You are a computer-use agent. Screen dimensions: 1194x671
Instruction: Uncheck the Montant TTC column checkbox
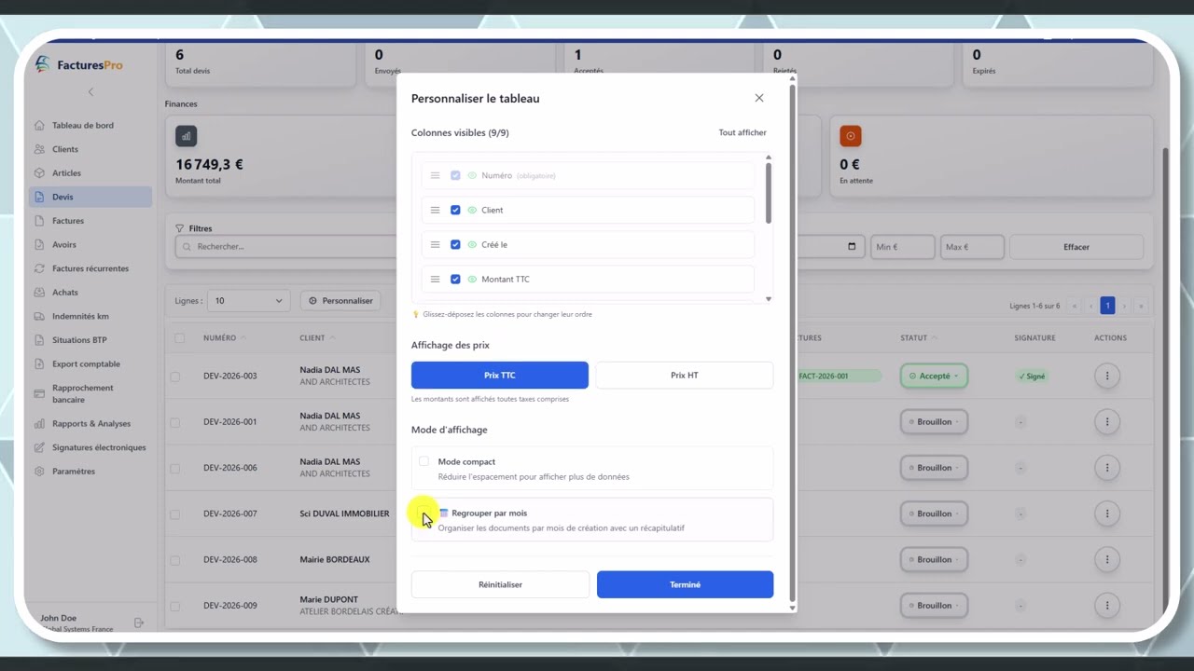pyautogui.click(x=455, y=279)
